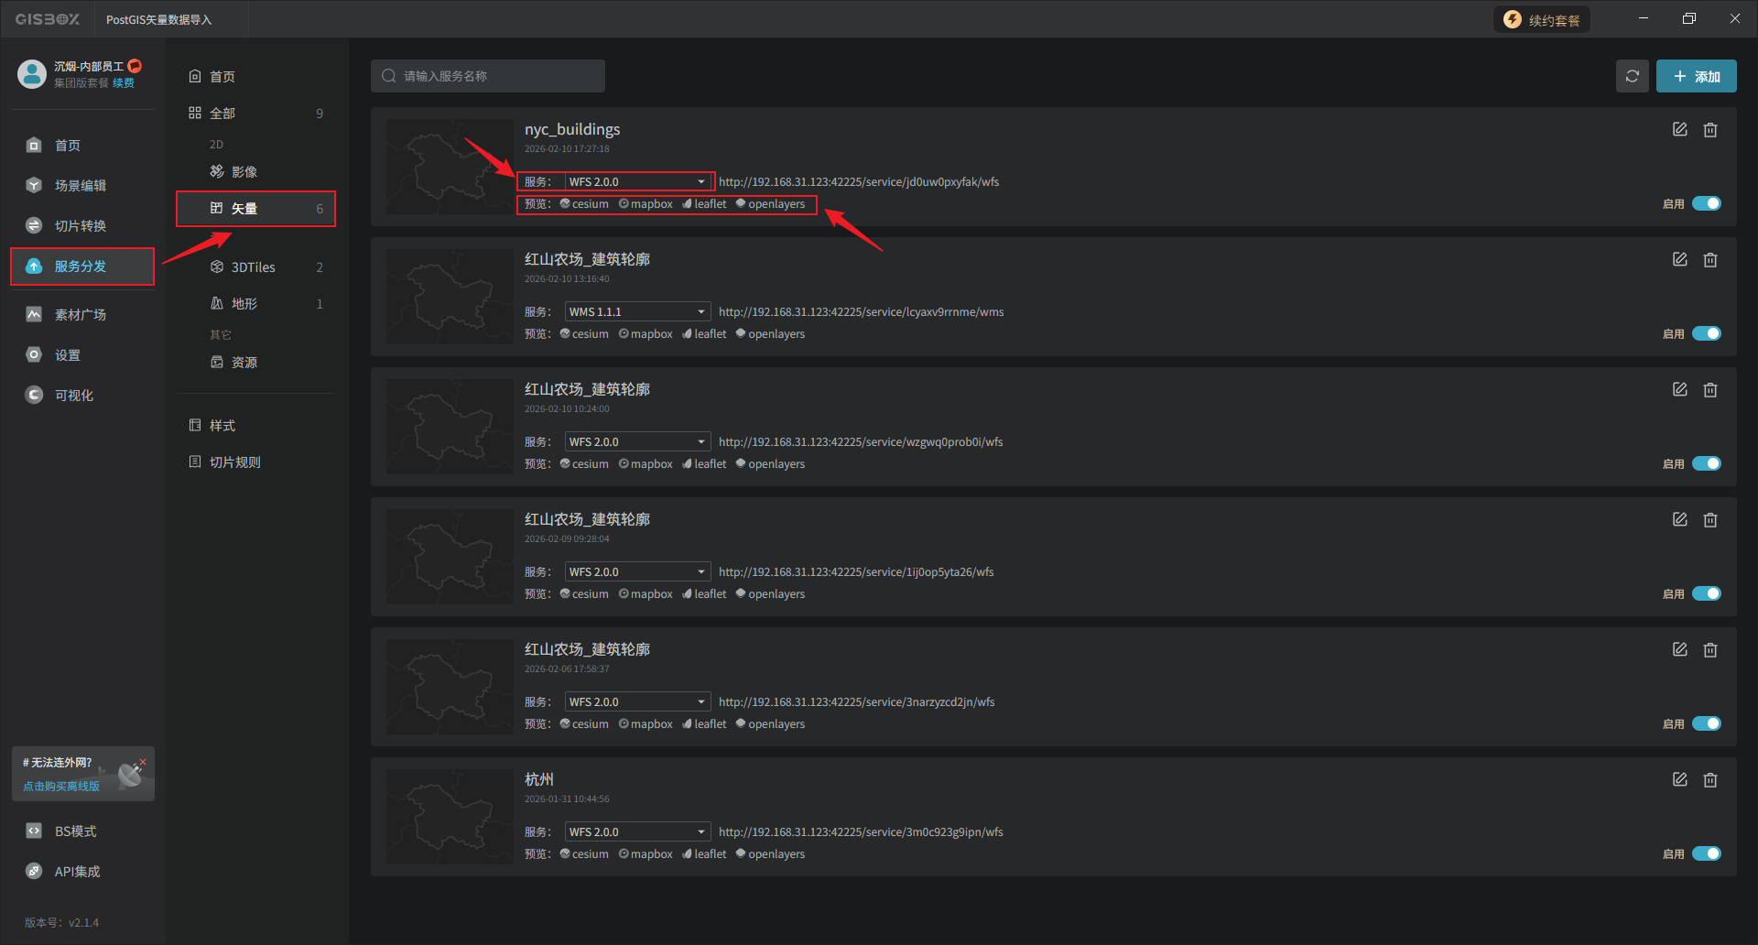Image resolution: width=1758 pixels, height=945 pixels.
Task: Open 素材广场 in sidebar
Action: 80,315
